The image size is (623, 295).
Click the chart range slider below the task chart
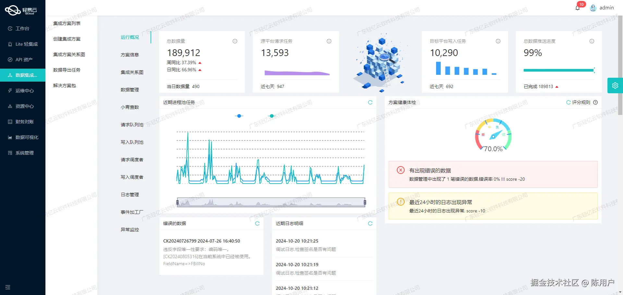(271, 202)
